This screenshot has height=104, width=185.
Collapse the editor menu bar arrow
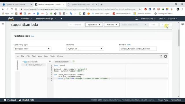(18, 56)
